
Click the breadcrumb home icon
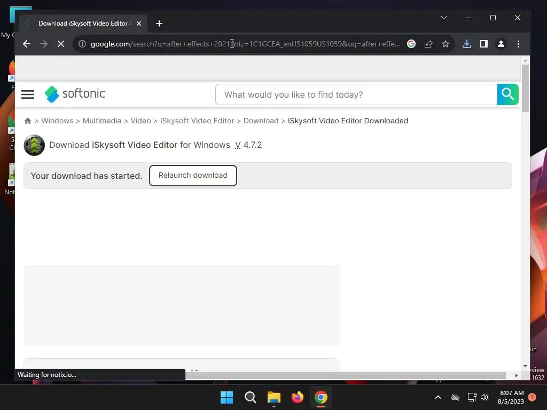point(28,121)
